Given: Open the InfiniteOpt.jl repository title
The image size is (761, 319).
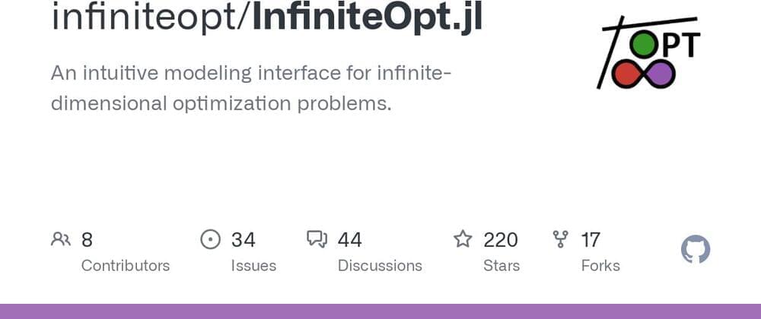Looking at the screenshot, I should [367, 18].
